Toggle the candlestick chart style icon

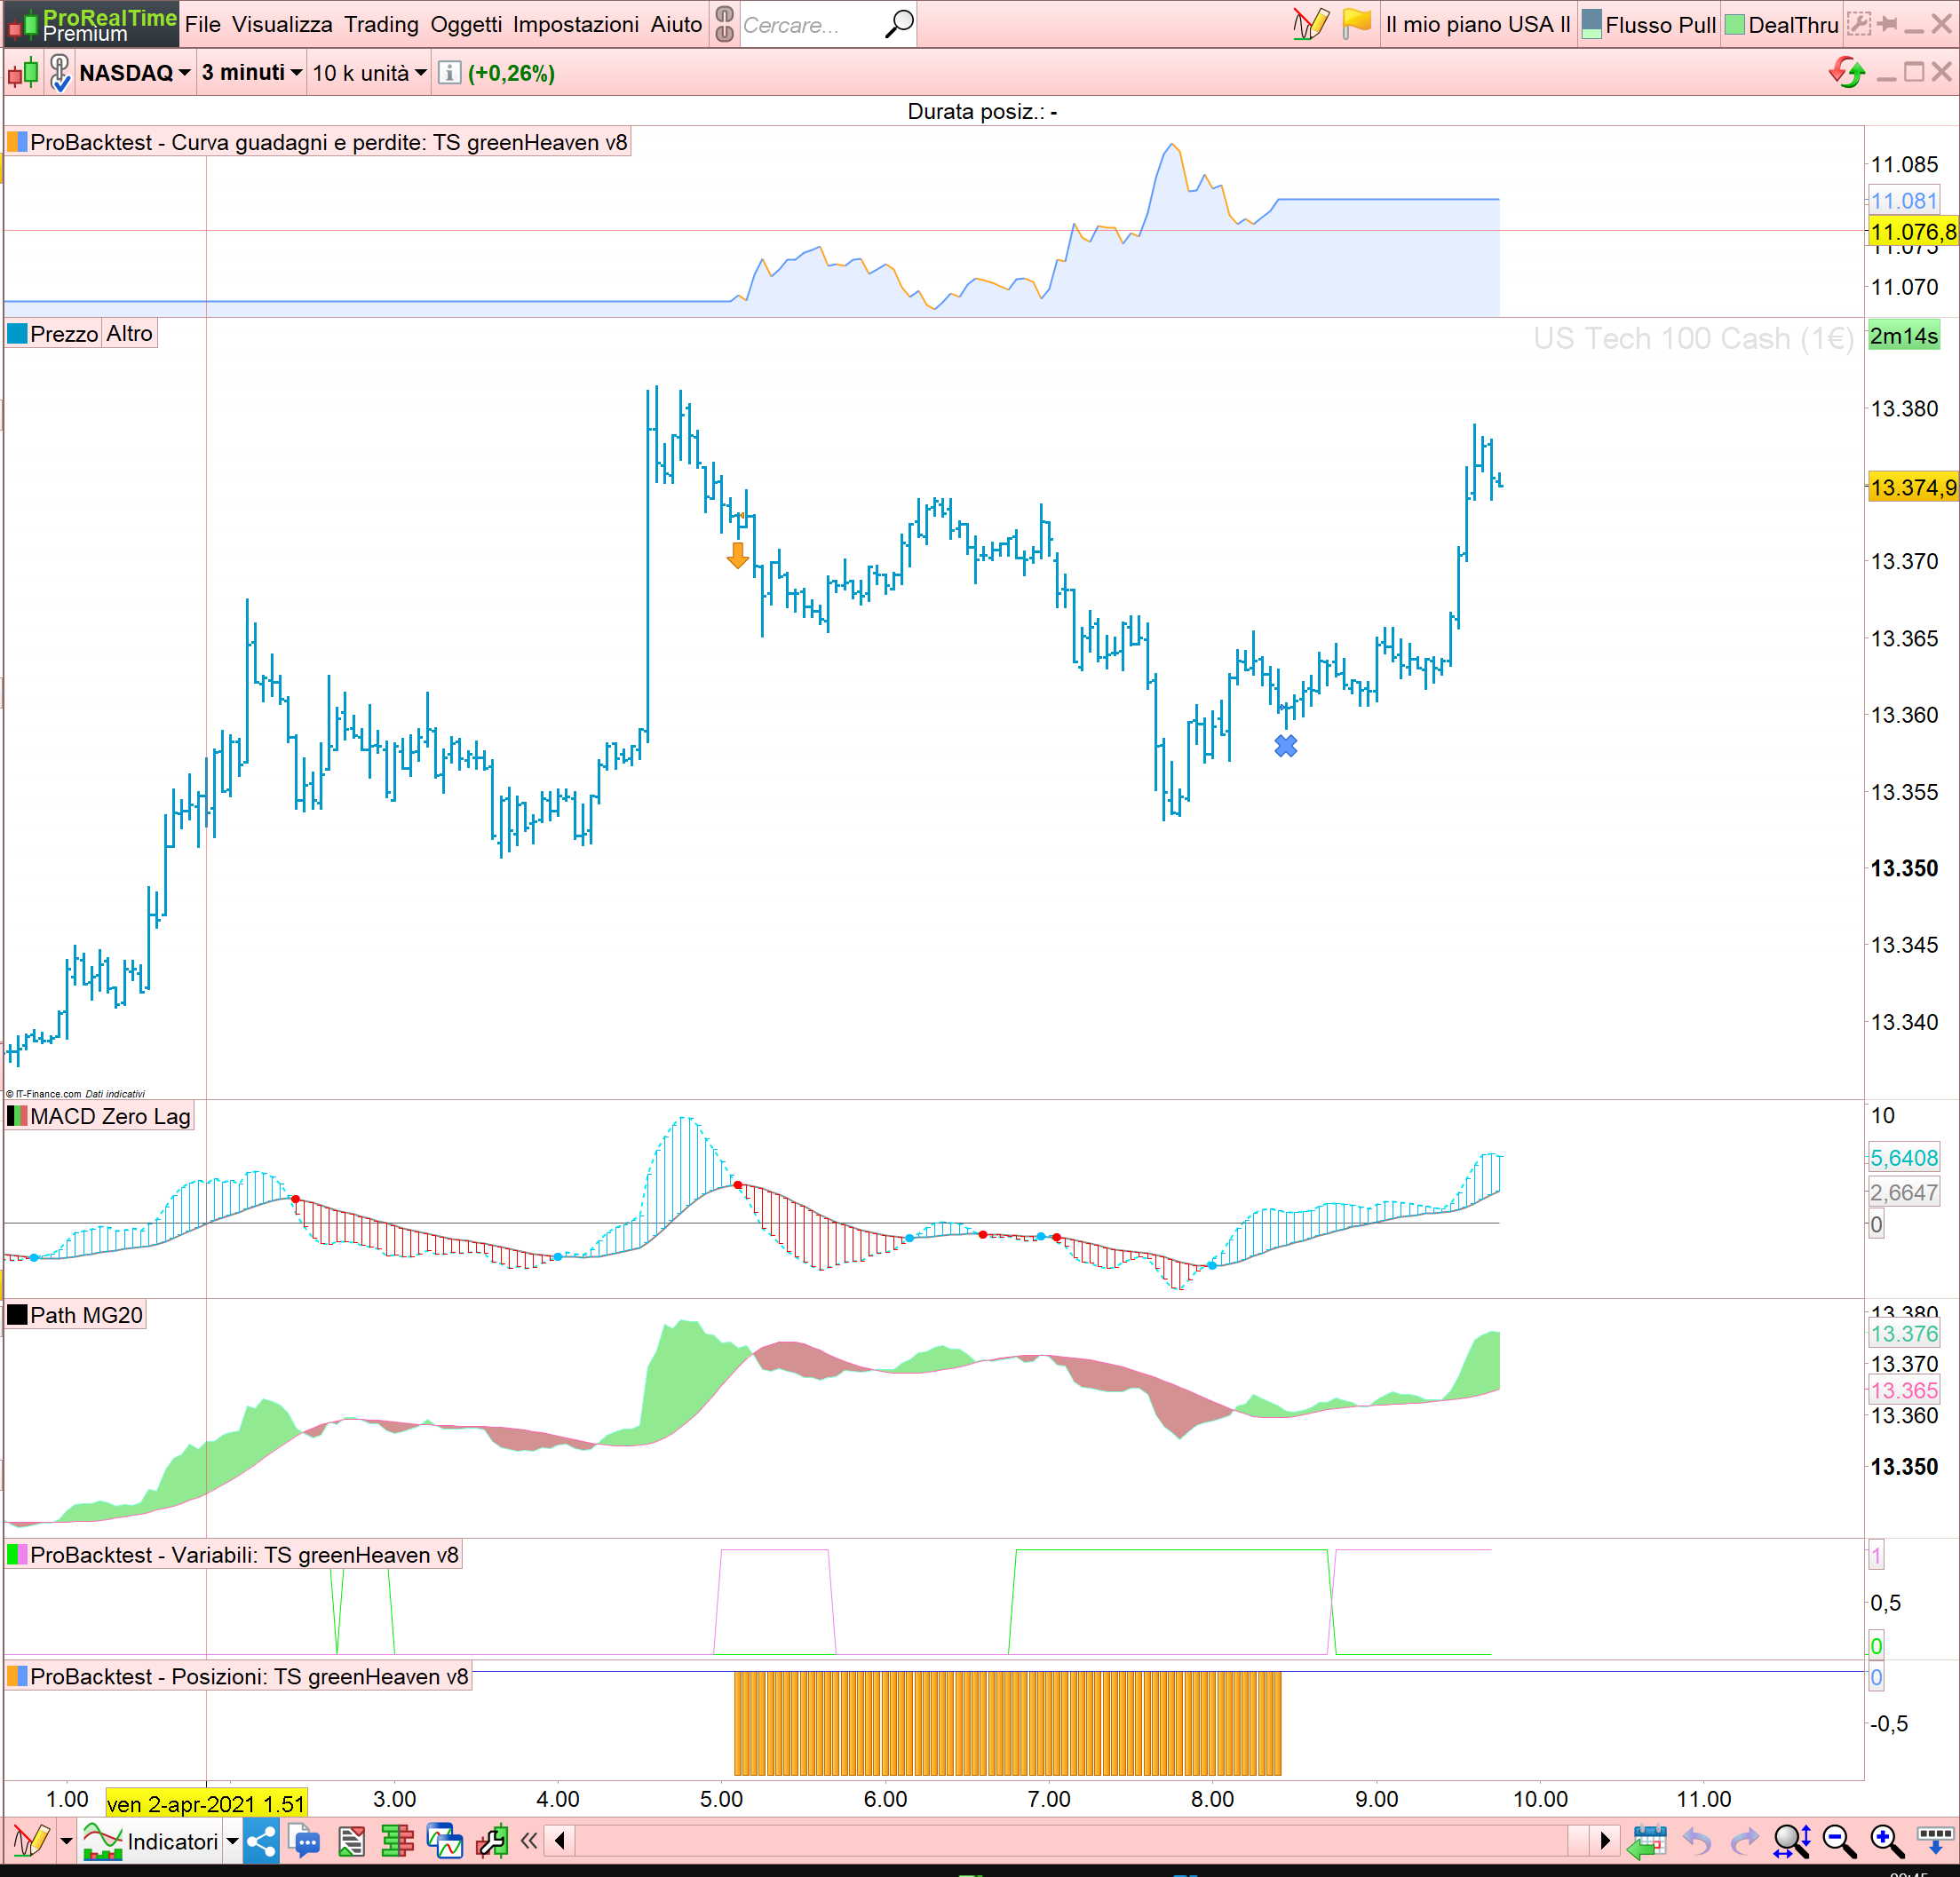(x=23, y=73)
